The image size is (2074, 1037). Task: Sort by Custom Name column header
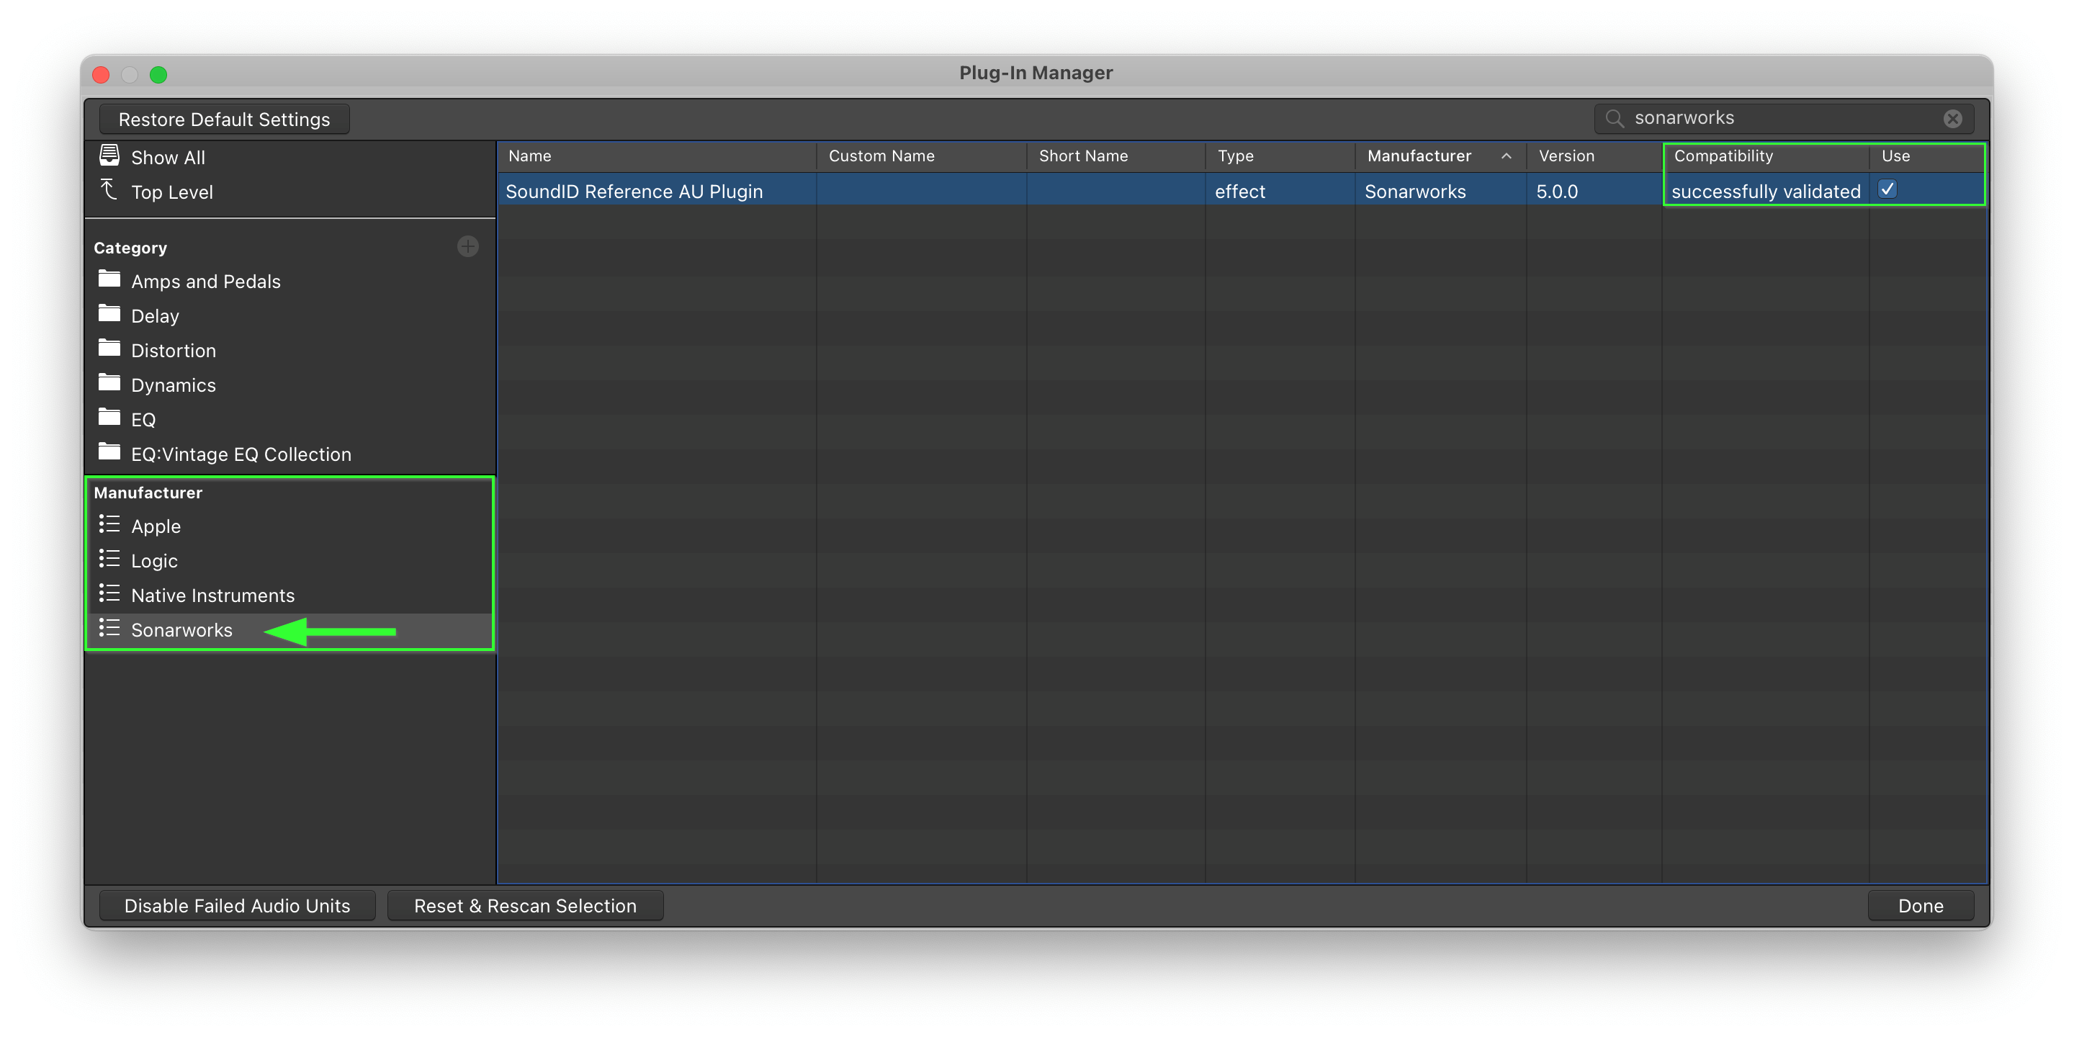(922, 156)
